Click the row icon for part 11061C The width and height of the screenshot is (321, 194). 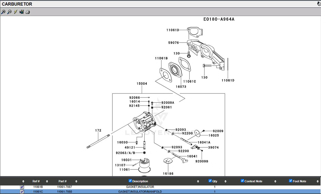[22, 192]
